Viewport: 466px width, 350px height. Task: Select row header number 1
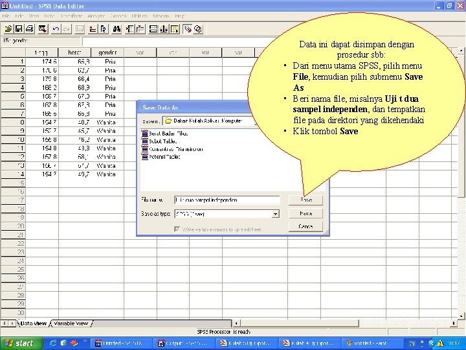point(13,62)
